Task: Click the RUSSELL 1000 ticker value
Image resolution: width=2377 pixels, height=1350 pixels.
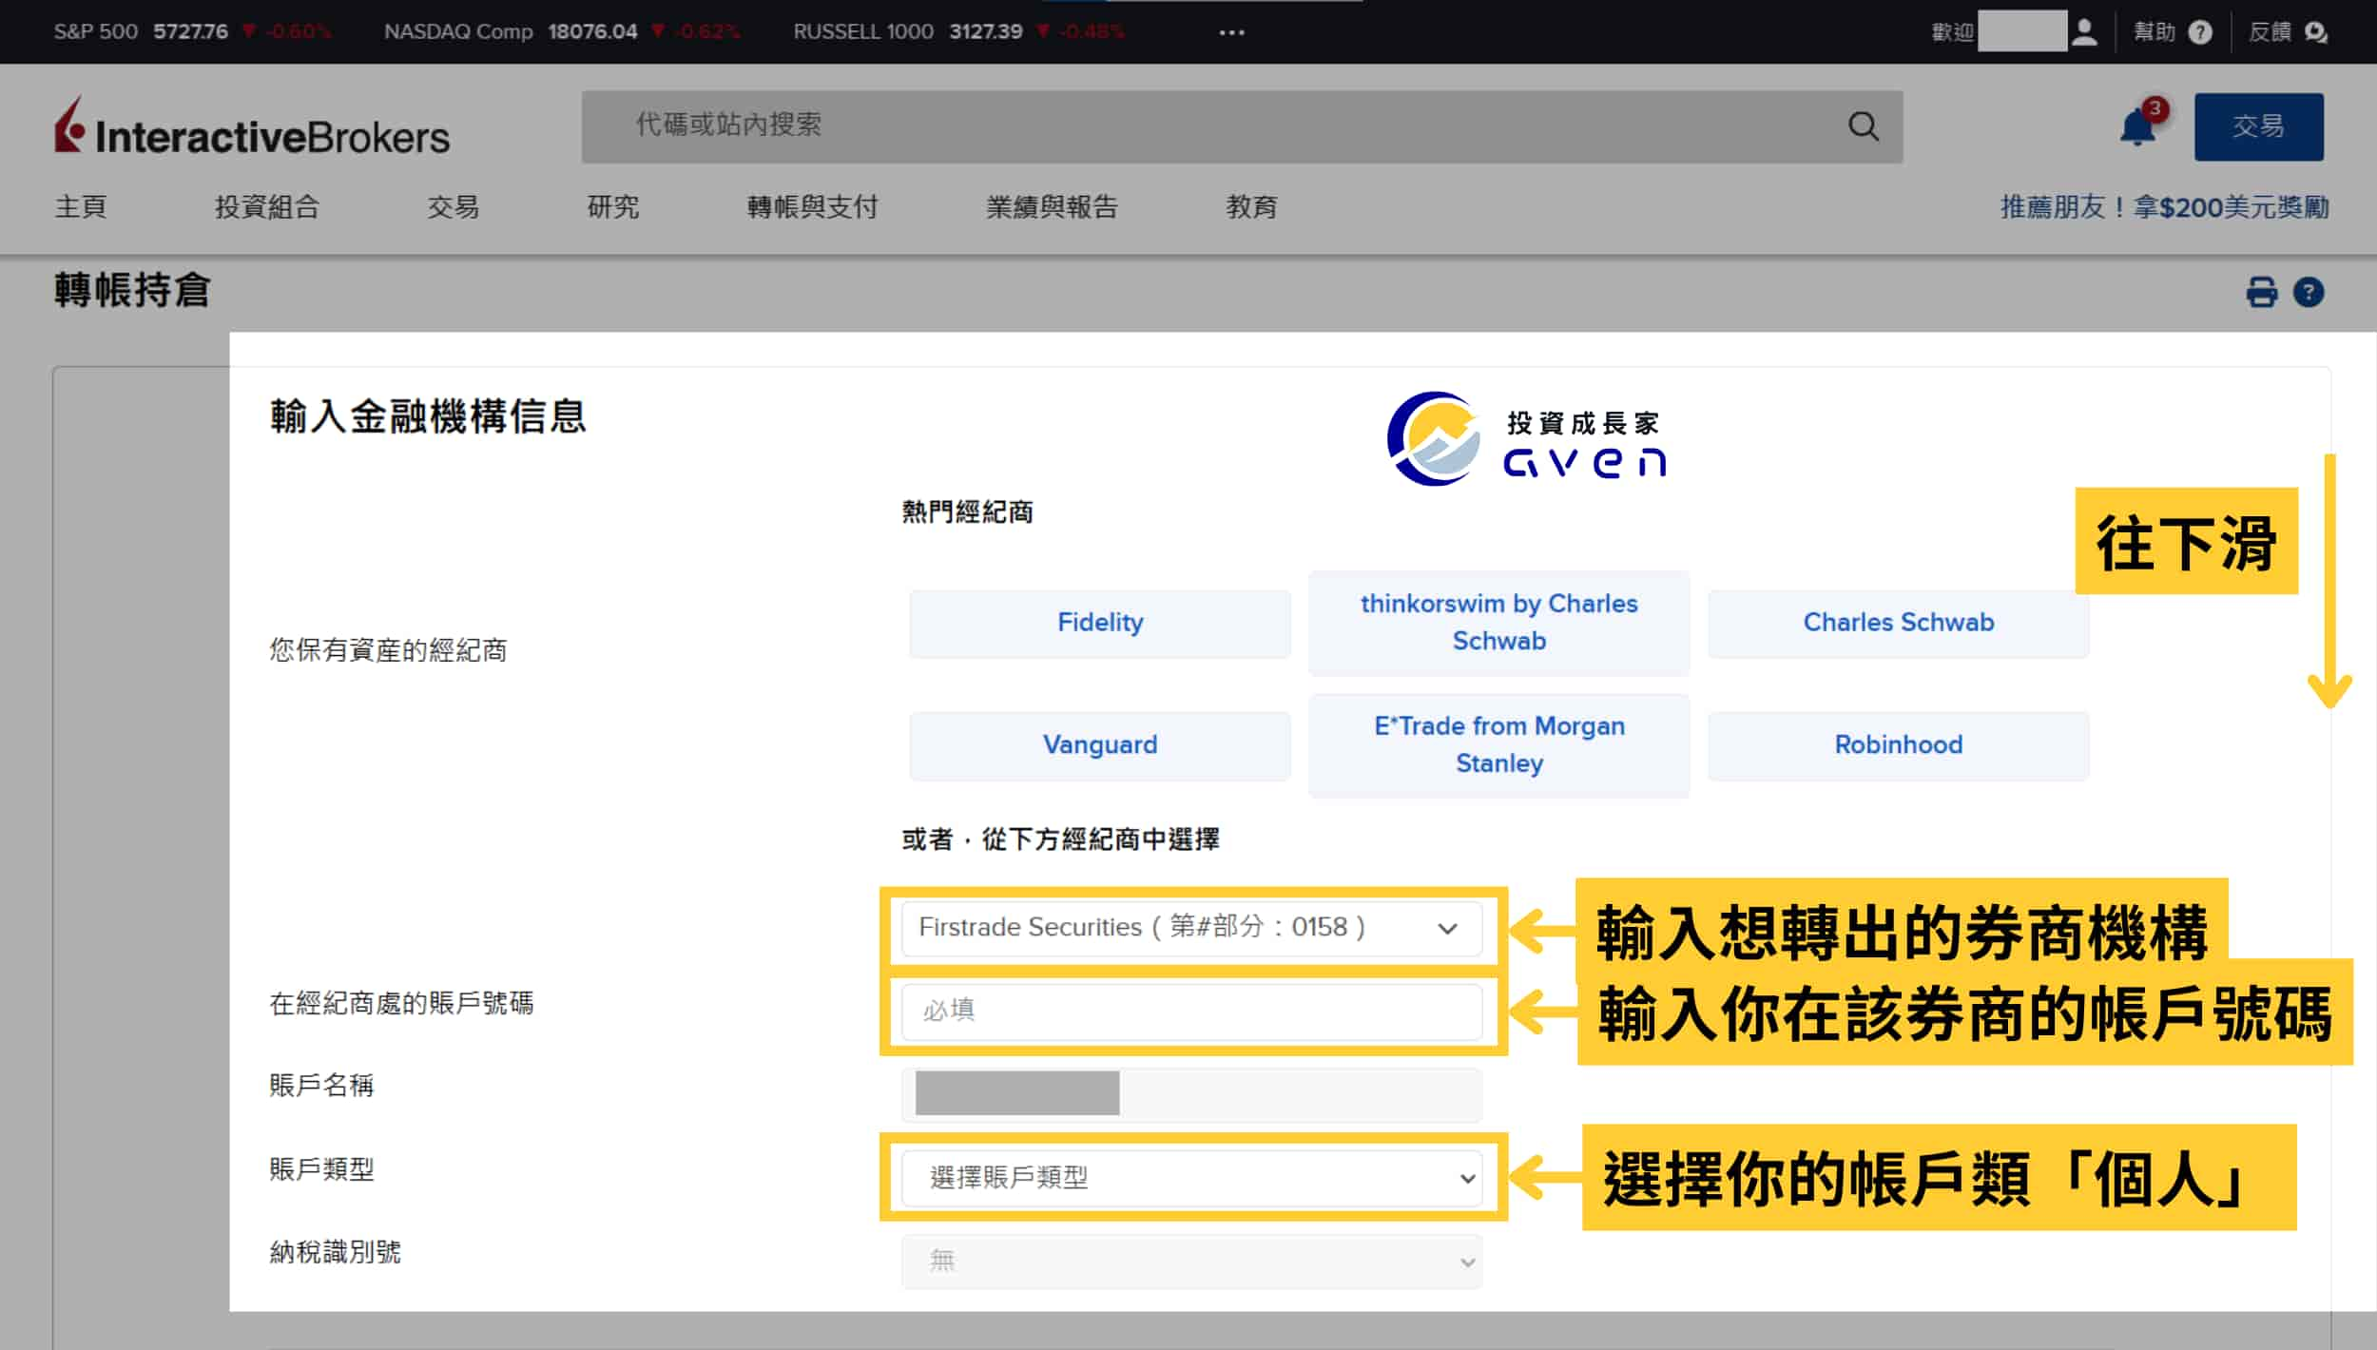Action: pos(986,31)
